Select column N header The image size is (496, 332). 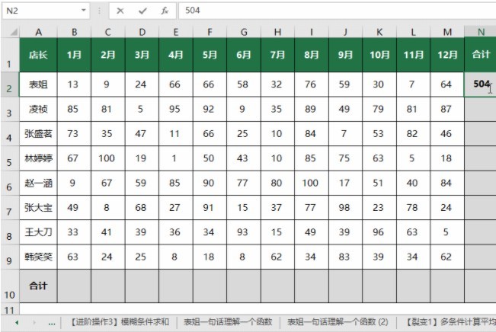click(481, 32)
